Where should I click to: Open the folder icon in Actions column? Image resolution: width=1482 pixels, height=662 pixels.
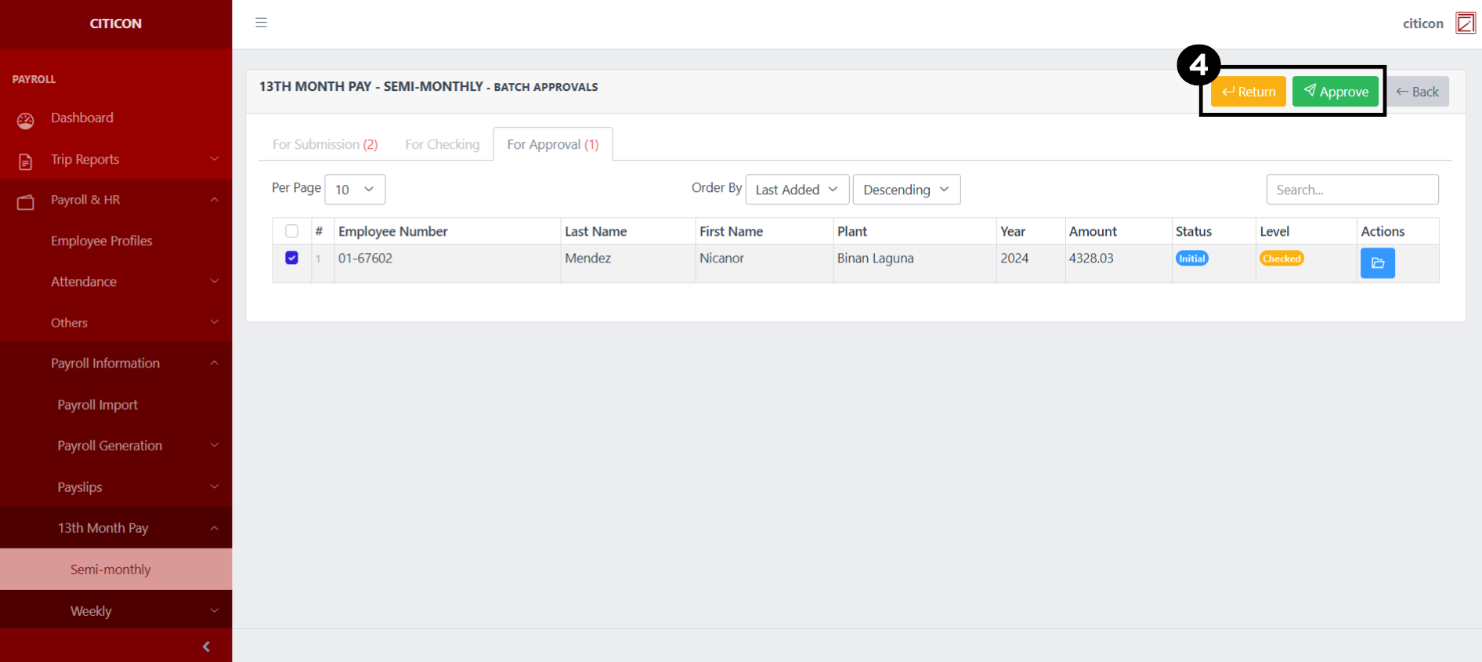[x=1377, y=263]
